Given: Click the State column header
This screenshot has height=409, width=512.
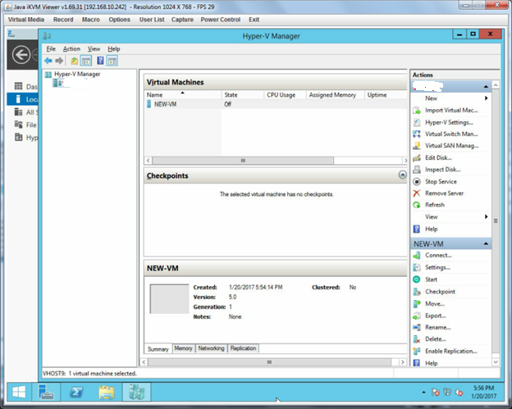Looking at the screenshot, I should point(243,95).
